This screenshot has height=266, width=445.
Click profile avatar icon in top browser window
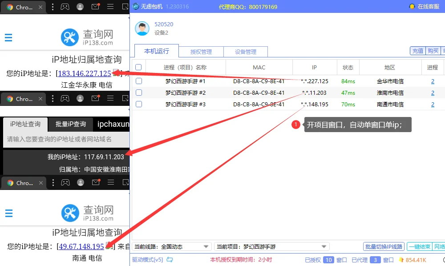[80, 7]
